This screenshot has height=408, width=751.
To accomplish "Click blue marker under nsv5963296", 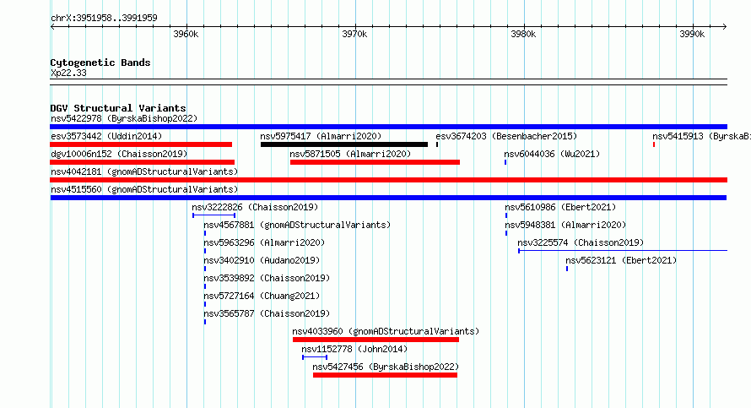I will tap(205, 251).
